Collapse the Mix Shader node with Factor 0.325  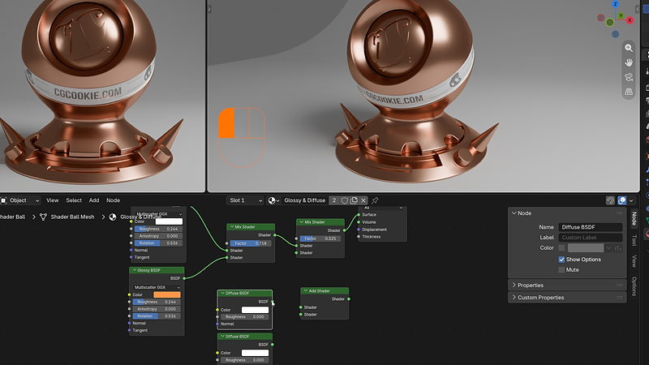[301, 221]
